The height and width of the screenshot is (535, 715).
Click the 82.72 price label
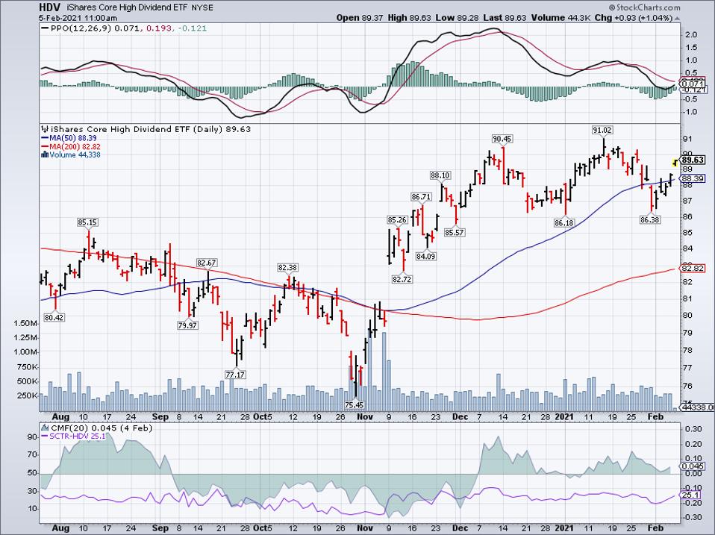click(402, 279)
